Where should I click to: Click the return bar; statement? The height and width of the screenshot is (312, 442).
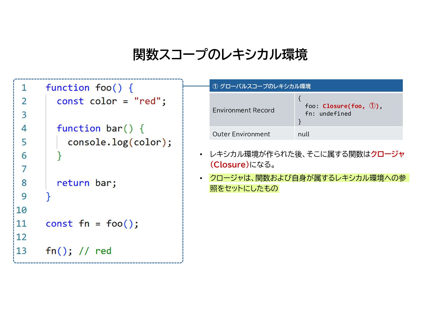[86, 183]
